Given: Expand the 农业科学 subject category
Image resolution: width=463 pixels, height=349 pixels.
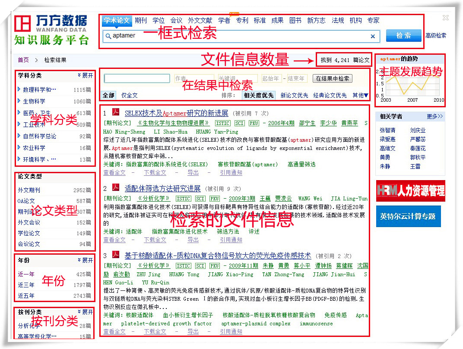Looking at the screenshot, I should [19, 147].
